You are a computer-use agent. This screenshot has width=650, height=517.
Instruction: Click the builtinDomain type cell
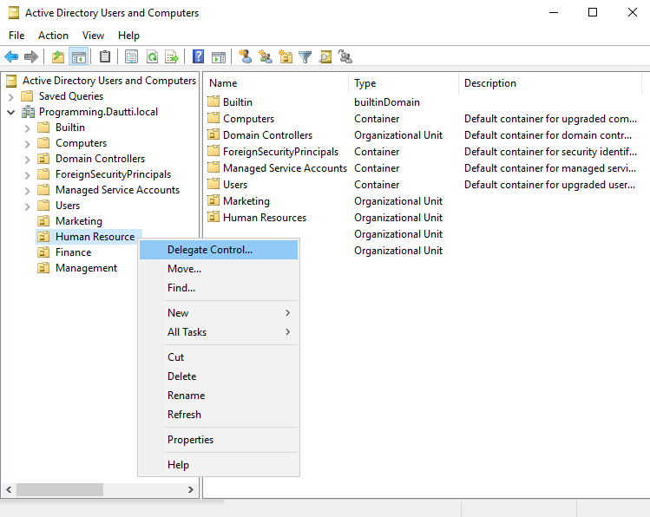[x=387, y=102]
